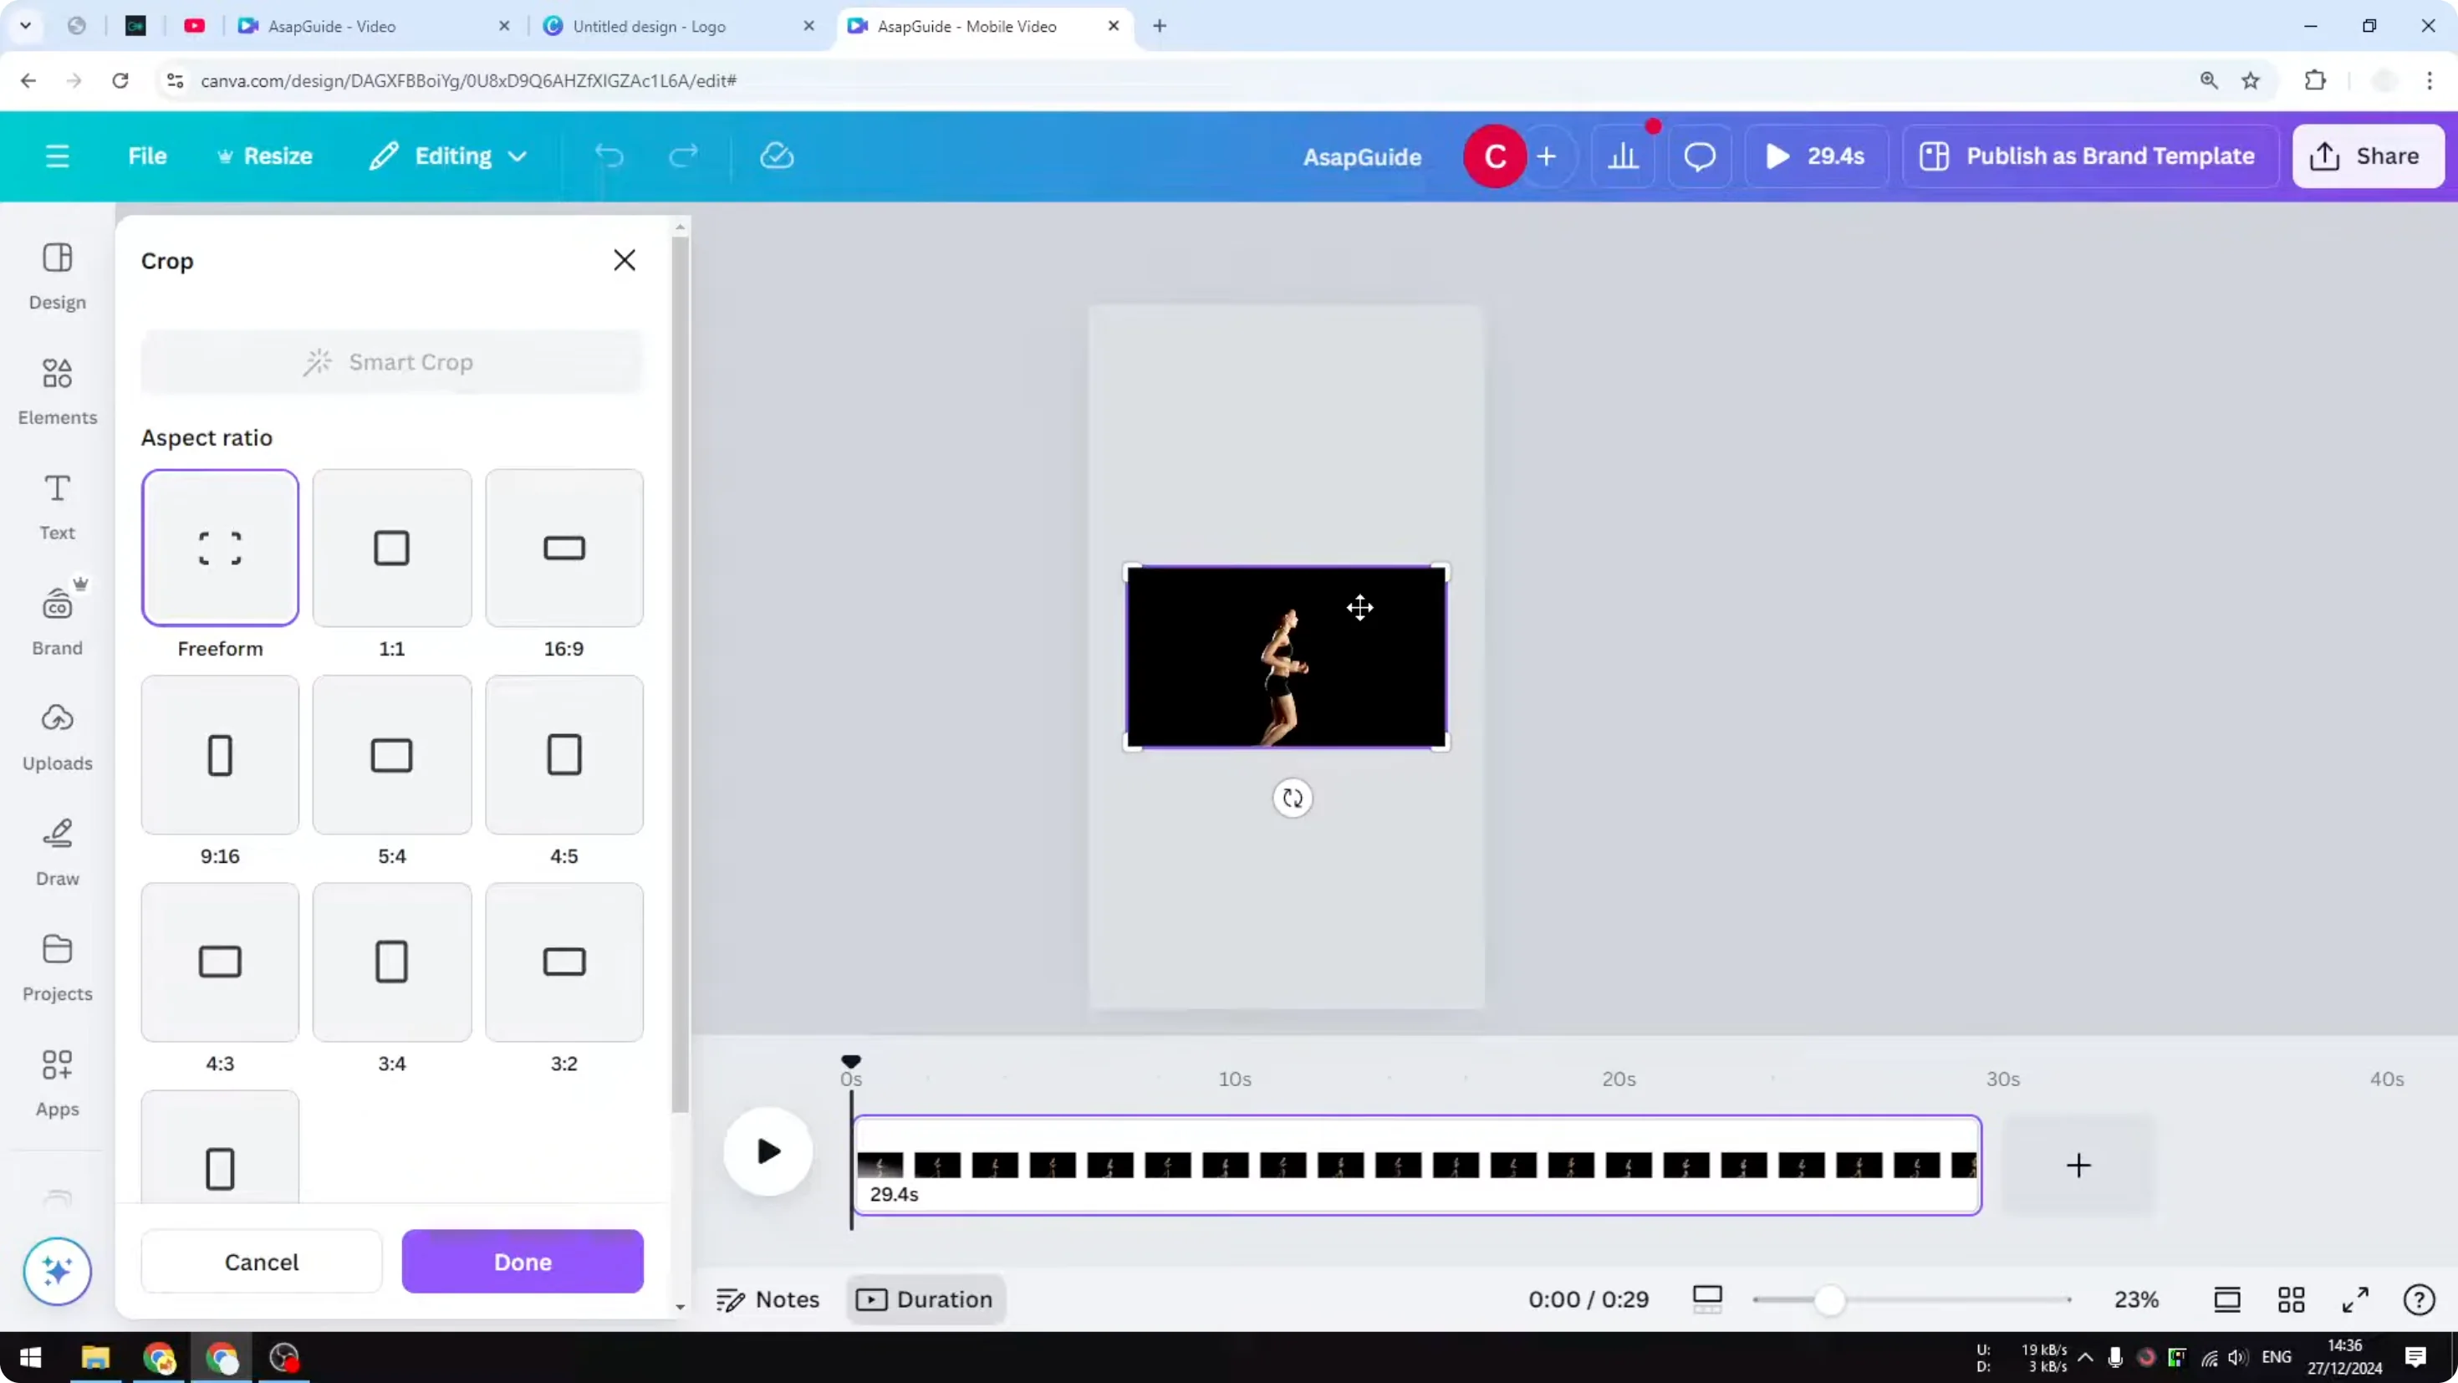Rotate the video using rotation handle
Image resolution: width=2458 pixels, height=1383 pixels.
pos(1292,798)
